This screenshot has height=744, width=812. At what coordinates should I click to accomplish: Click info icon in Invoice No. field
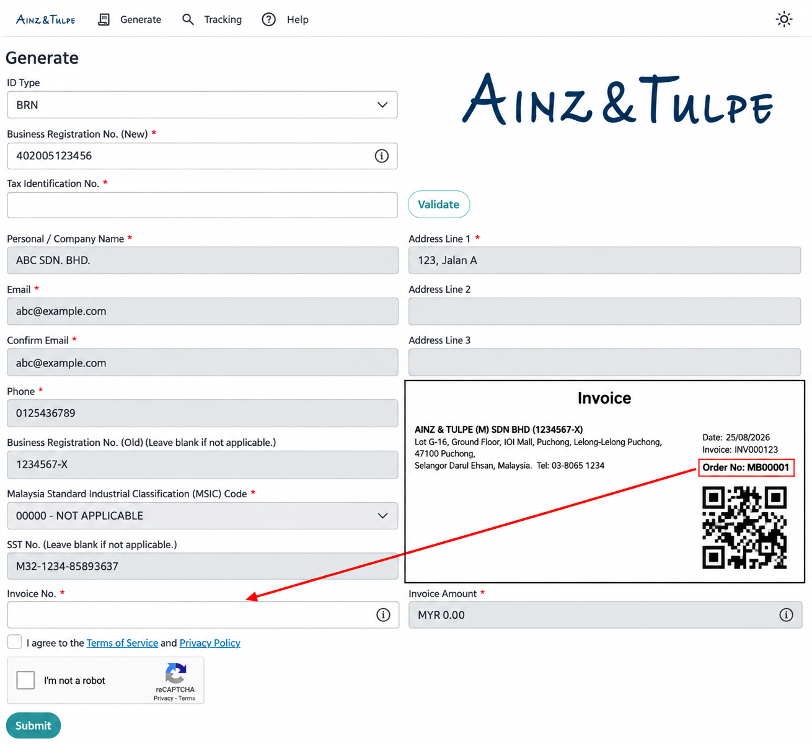click(384, 615)
